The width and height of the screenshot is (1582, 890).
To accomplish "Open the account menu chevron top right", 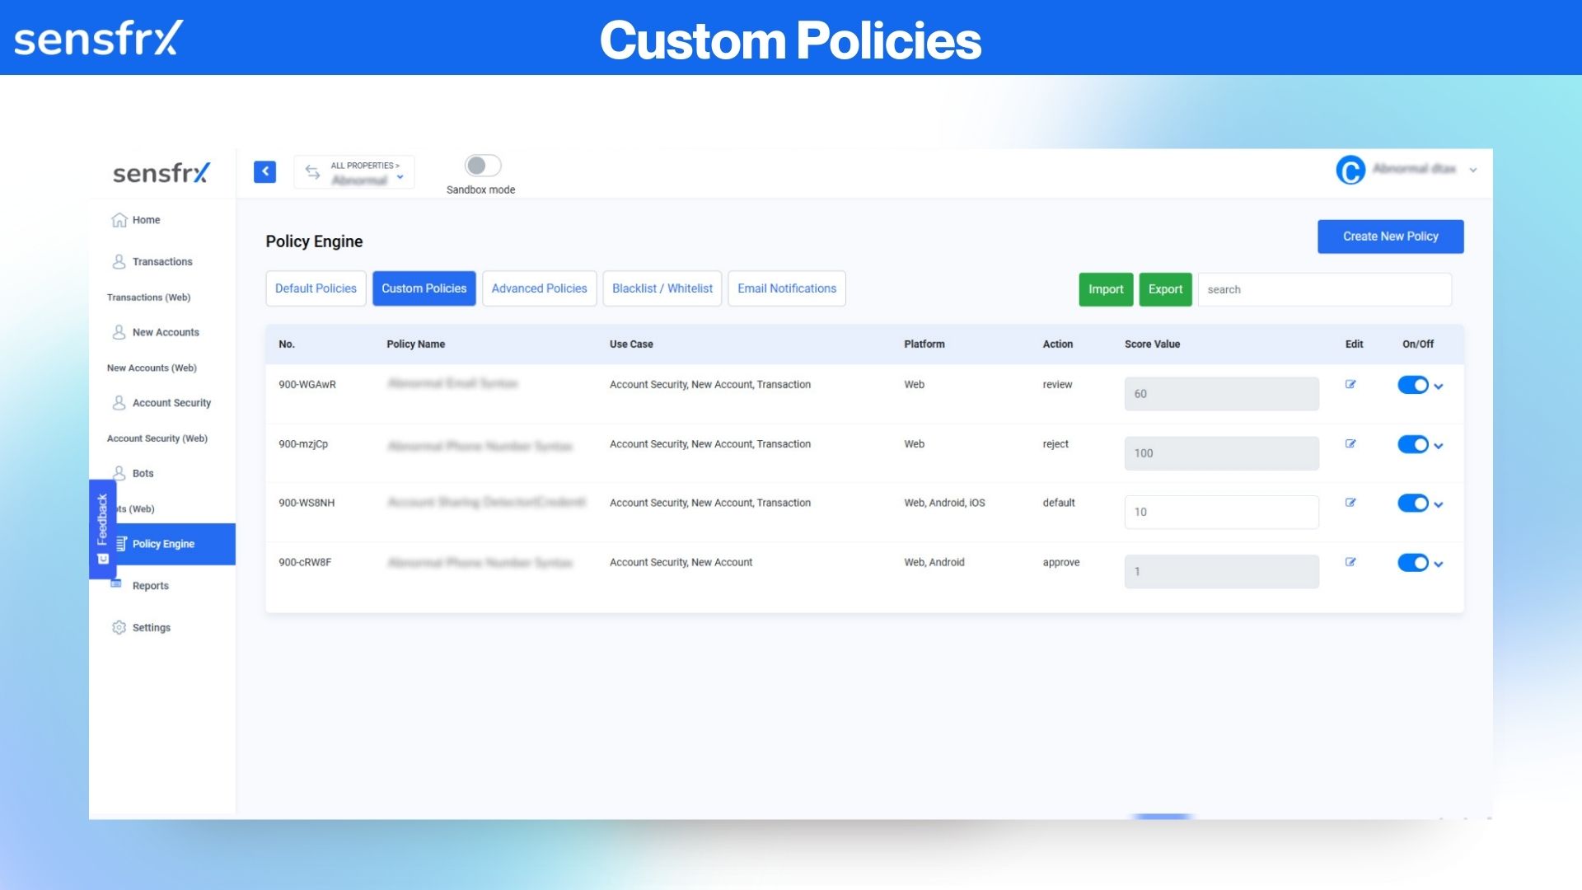I will (x=1474, y=170).
